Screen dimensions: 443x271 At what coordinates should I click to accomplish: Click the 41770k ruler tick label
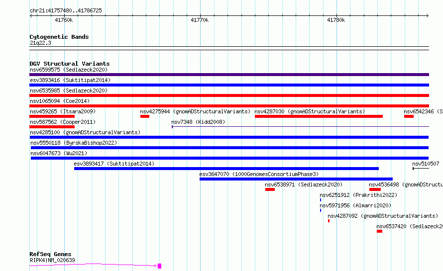200,20
